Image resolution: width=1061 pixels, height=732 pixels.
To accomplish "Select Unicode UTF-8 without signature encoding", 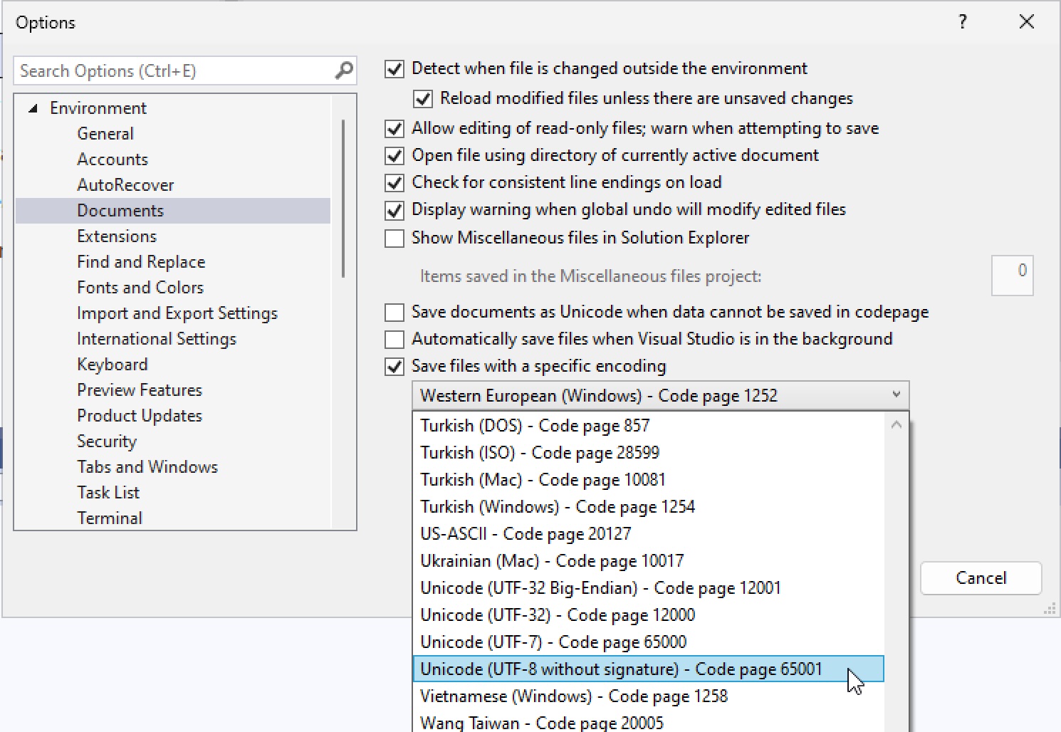I will click(621, 669).
